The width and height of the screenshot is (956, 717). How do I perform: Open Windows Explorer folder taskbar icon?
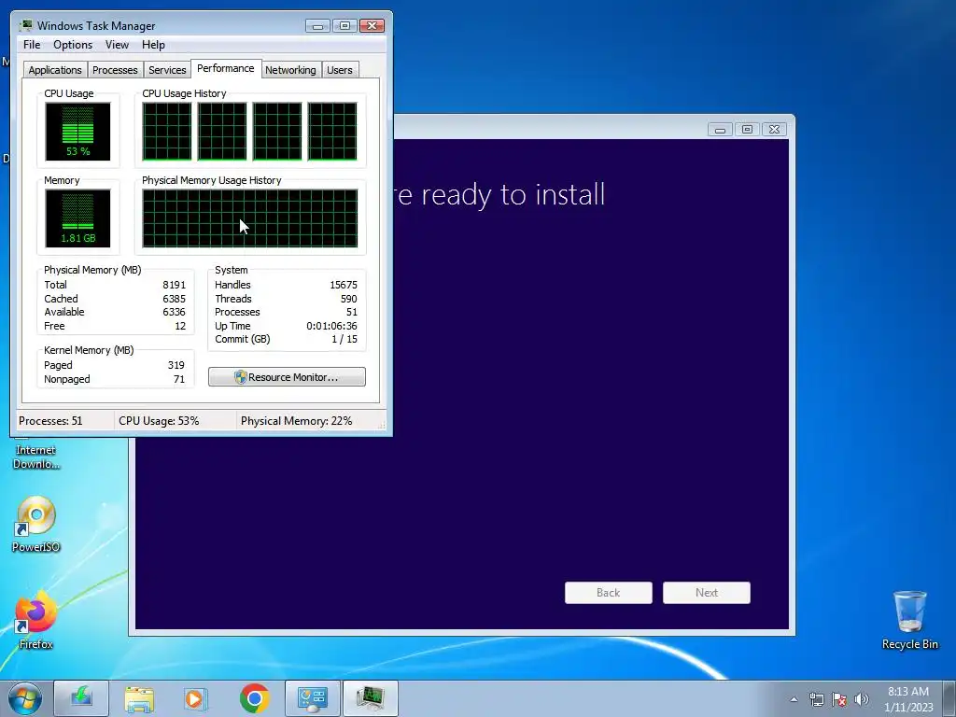tap(139, 698)
